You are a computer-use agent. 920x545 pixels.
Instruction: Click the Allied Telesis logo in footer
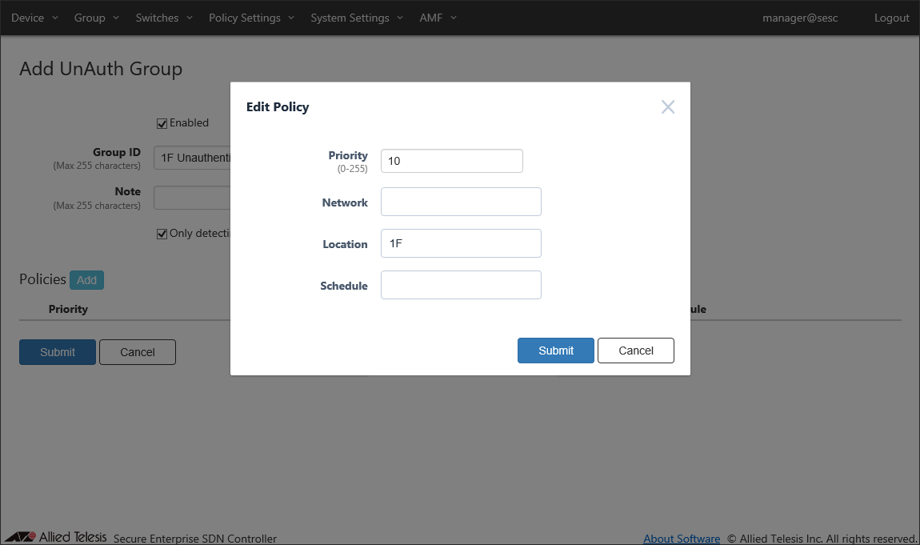click(56, 537)
